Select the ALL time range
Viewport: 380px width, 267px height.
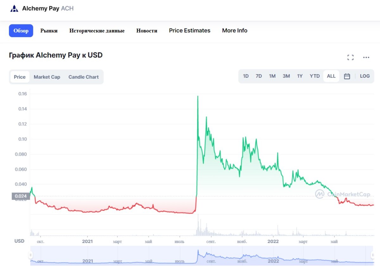point(331,76)
